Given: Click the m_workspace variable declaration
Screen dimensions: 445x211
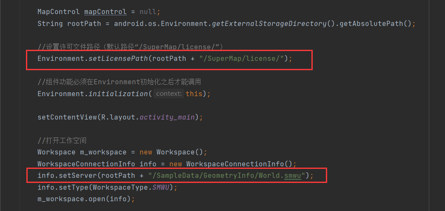Looking at the screenshot, I should pos(103,152).
